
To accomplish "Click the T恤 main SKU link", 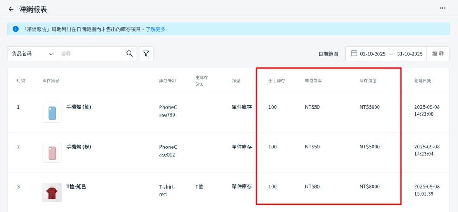I will click(x=200, y=187).
